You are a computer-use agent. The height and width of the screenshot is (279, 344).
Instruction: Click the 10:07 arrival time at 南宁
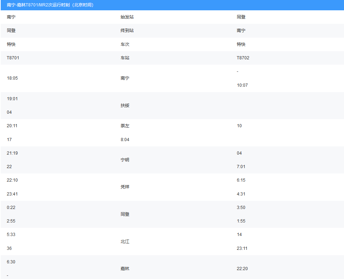242,85
